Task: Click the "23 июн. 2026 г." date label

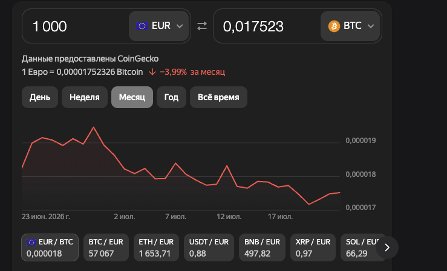Action: [x=46, y=217]
